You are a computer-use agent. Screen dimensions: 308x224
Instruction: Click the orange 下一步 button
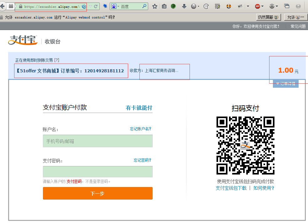click(x=98, y=193)
